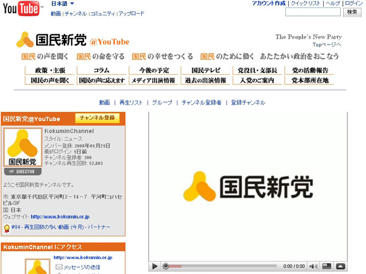The image size is (366, 274).
Task: Open the クイックリスト link
Action: [305, 3]
